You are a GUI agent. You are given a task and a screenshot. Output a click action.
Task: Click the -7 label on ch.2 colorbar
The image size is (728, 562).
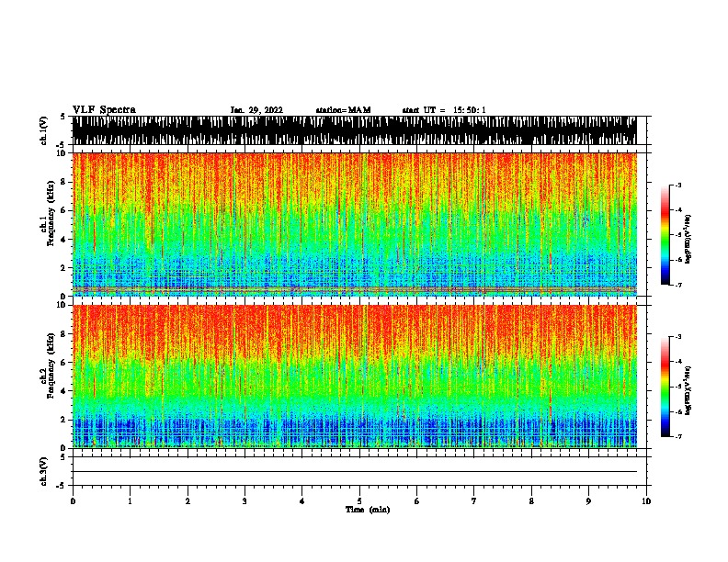pos(678,436)
